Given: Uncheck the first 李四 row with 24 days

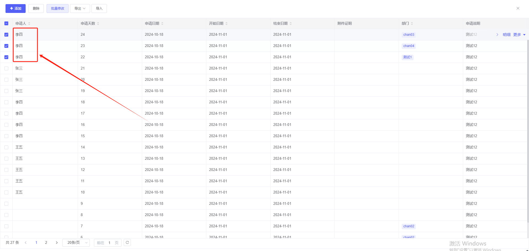Looking at the screenshot, I should coord(6,35).
